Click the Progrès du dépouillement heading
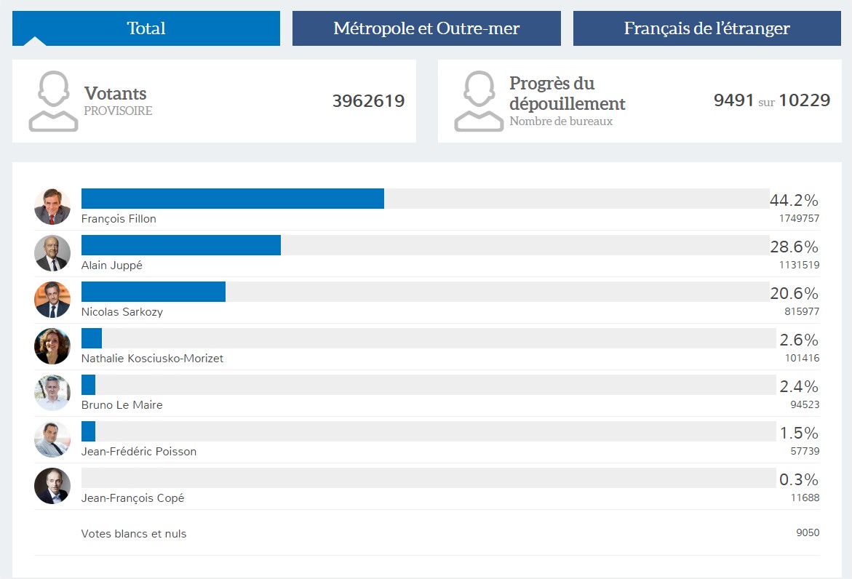Image resolution: width=852 pixels, height=579 pixels. (x=568, y=93)
